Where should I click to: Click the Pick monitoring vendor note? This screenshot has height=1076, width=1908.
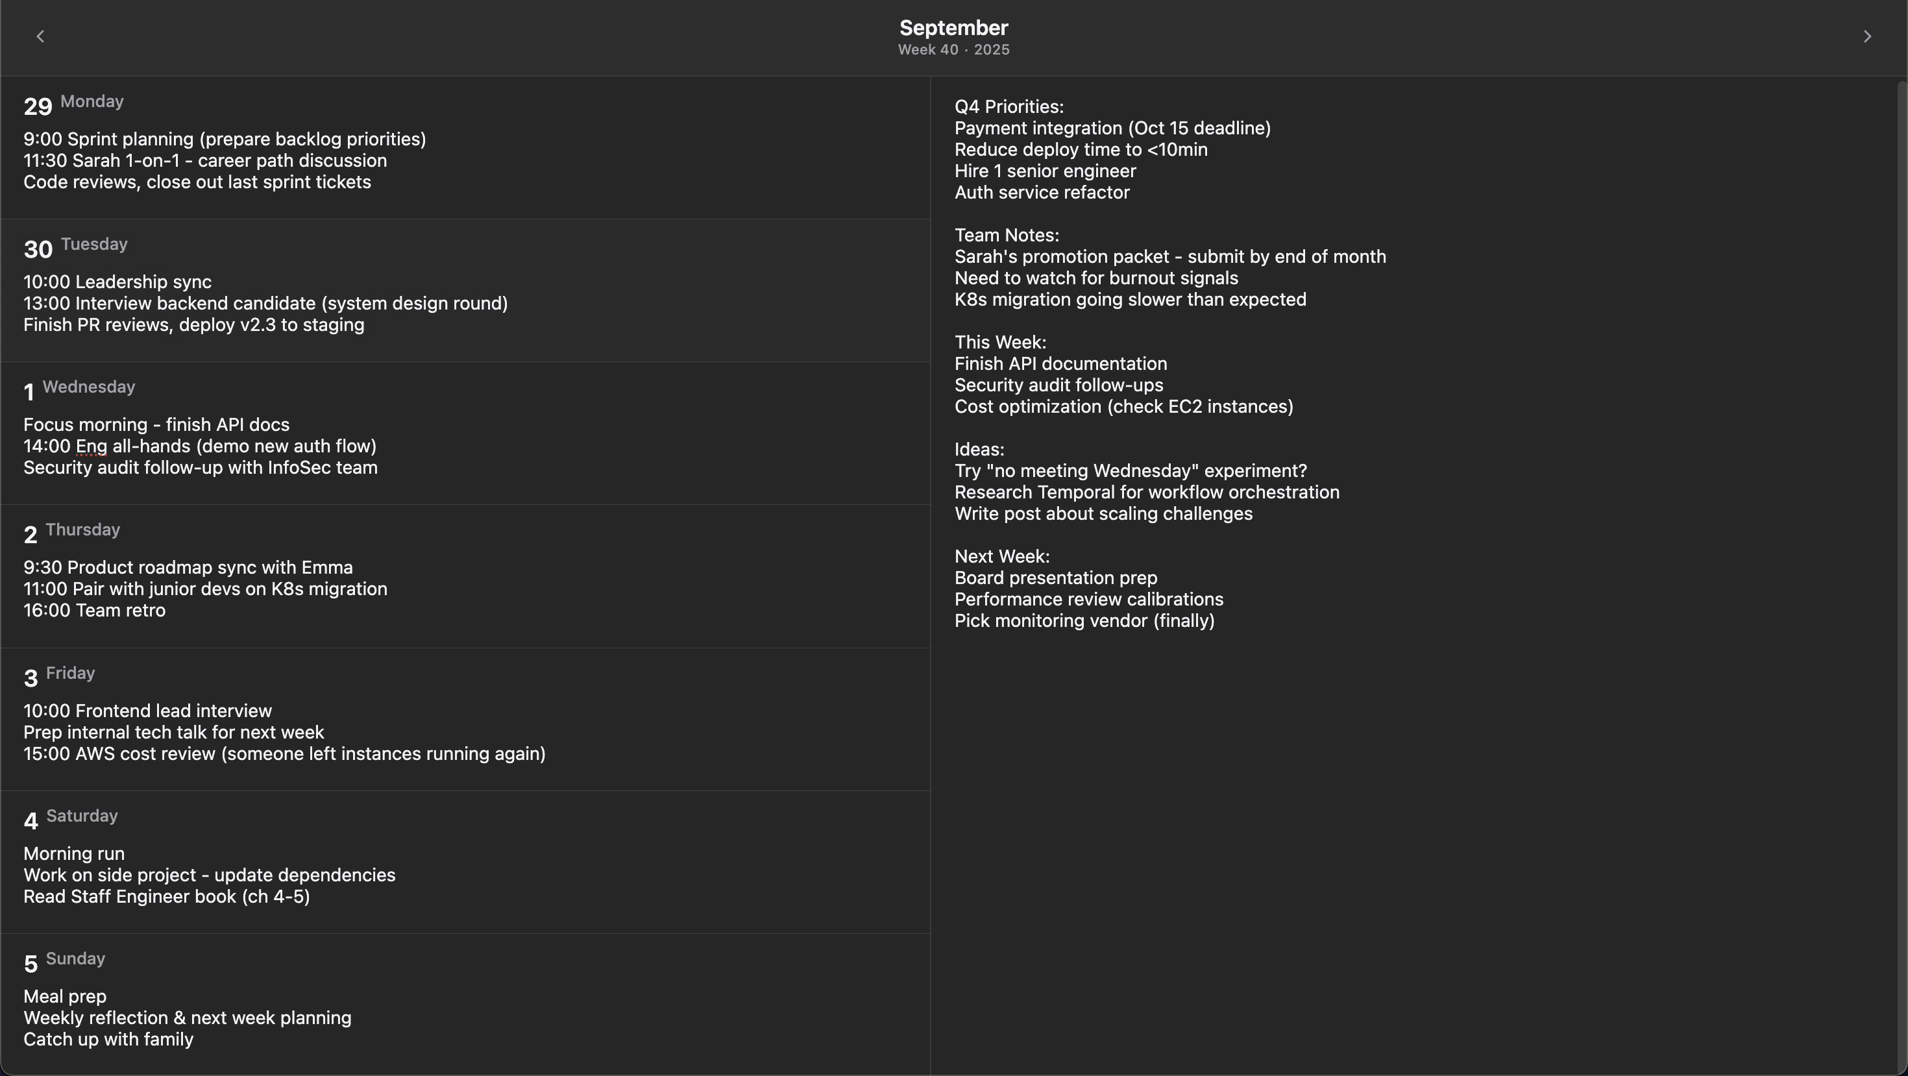point(1084,620)
